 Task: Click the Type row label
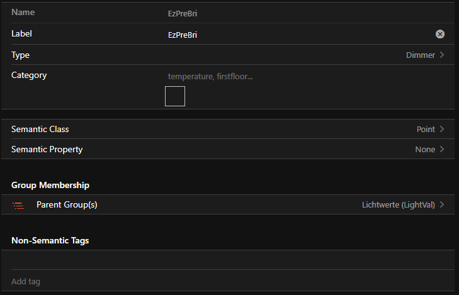[x=21, y=55]
